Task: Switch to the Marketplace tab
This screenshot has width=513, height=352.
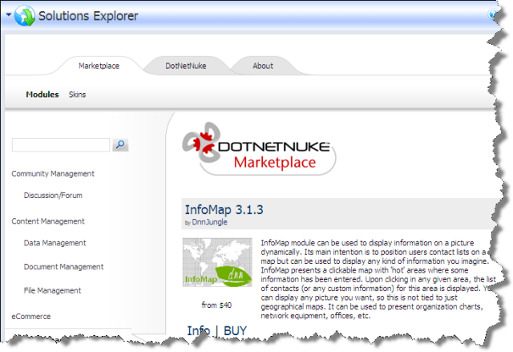Action: click(99, 66)
